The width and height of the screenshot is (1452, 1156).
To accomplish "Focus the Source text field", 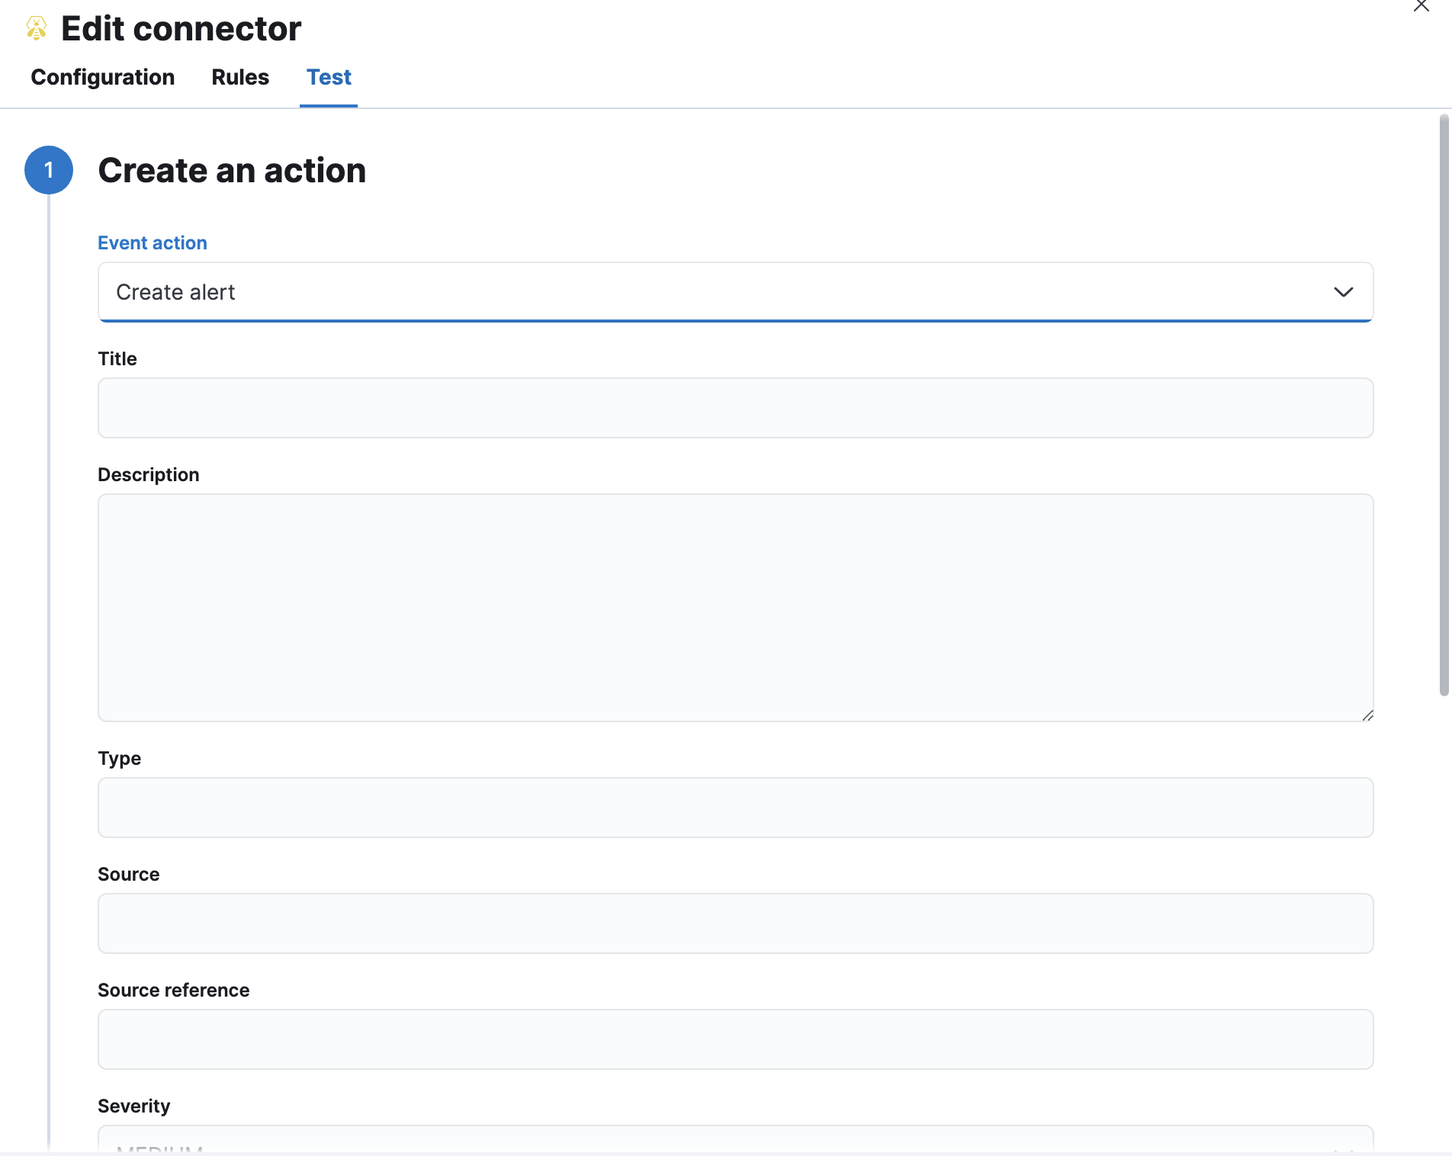I will point(735,923).
